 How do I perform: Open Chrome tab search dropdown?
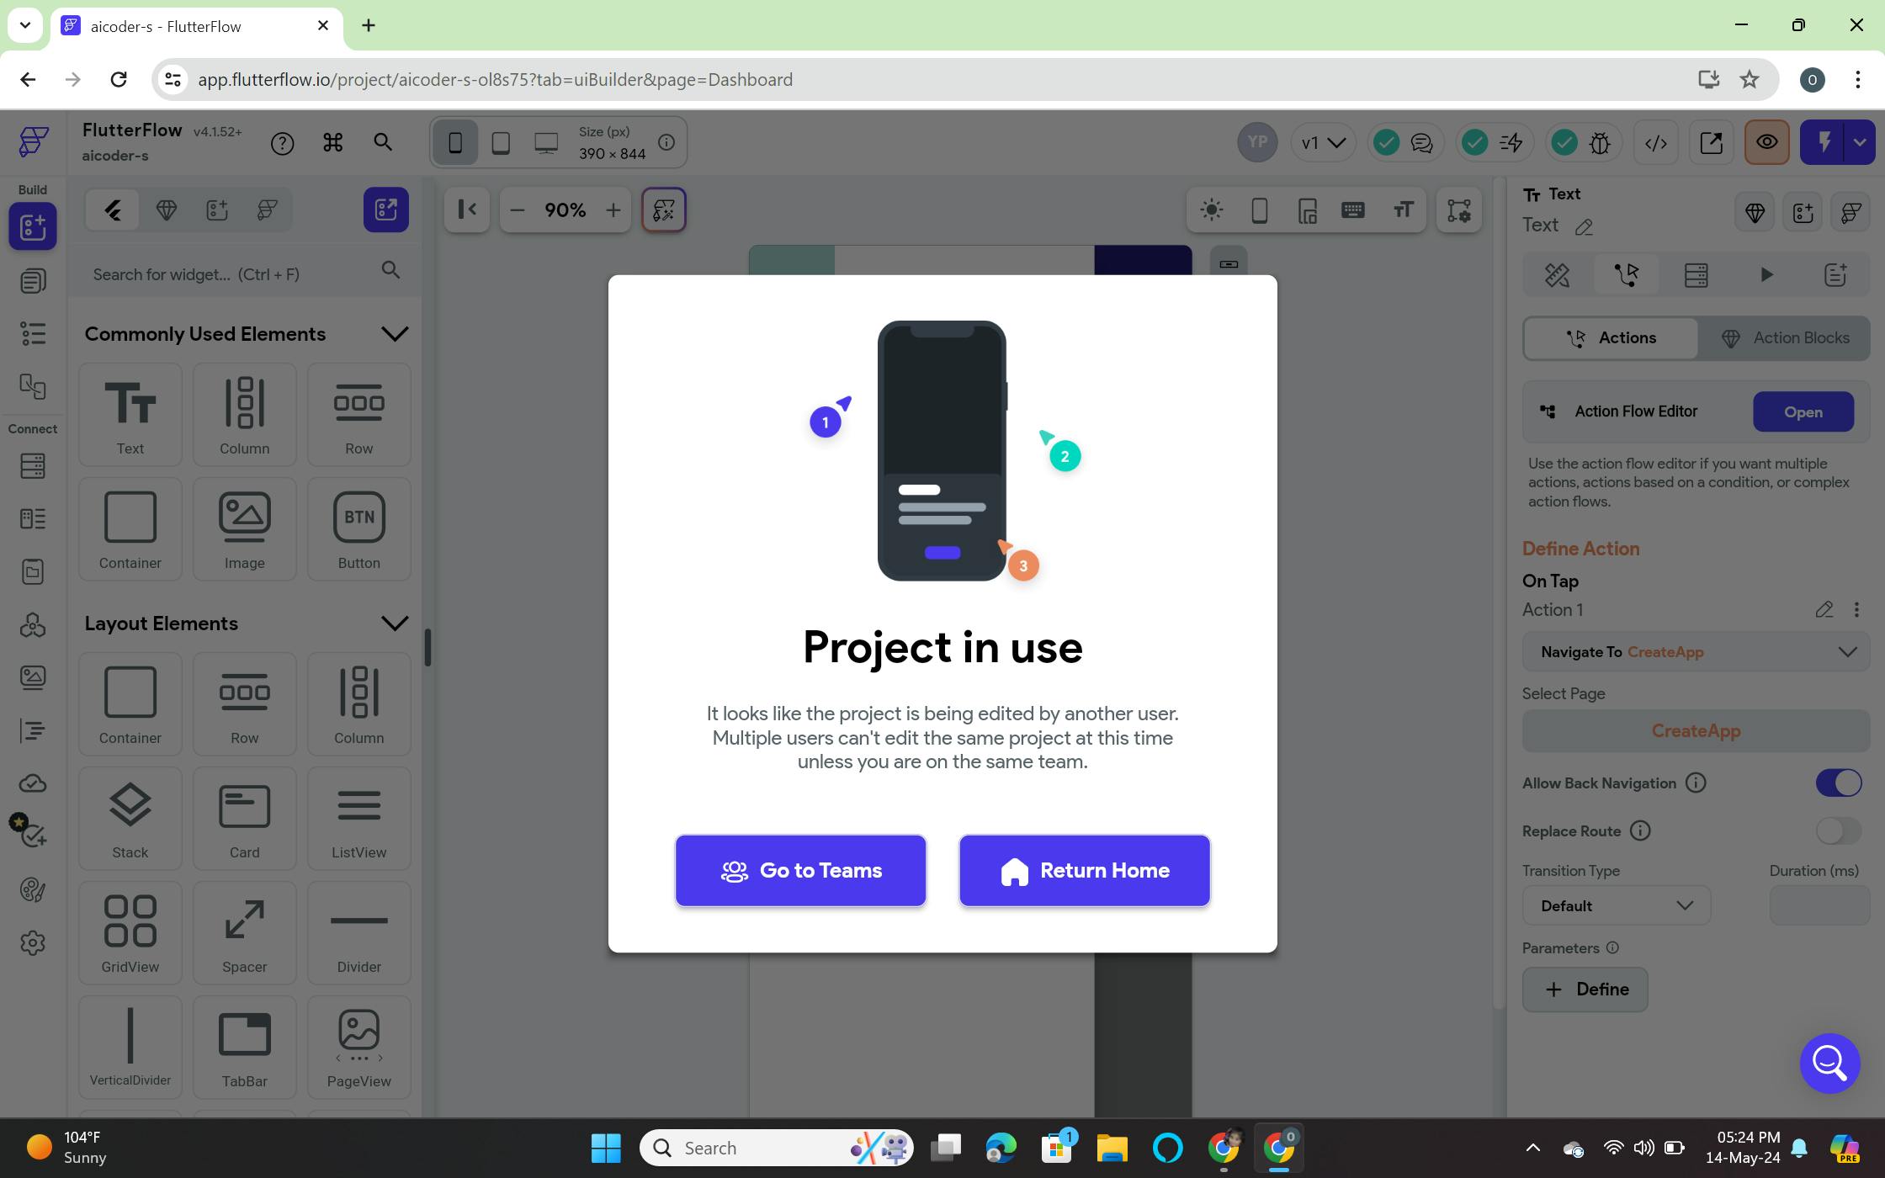click(25, 25)
